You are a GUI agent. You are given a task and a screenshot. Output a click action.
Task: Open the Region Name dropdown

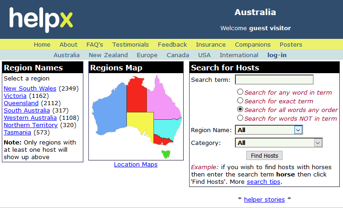pyautogui.click(x=269, y=130)
